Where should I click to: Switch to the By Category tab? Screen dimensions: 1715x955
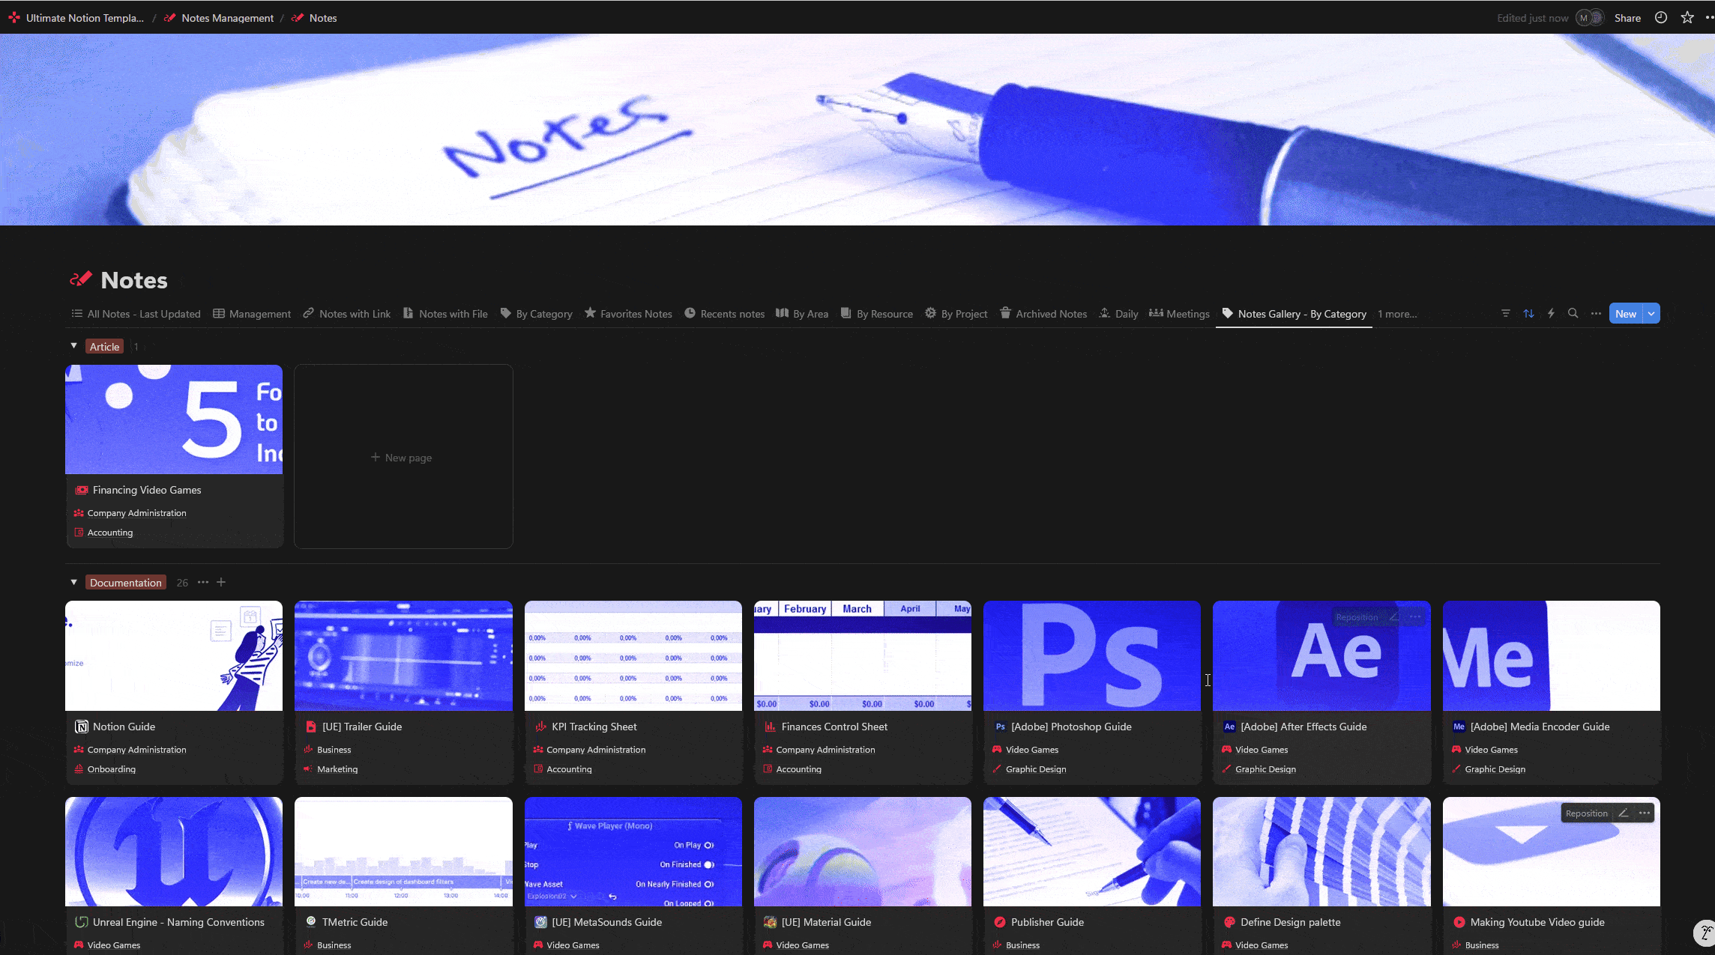pos(536,314)
